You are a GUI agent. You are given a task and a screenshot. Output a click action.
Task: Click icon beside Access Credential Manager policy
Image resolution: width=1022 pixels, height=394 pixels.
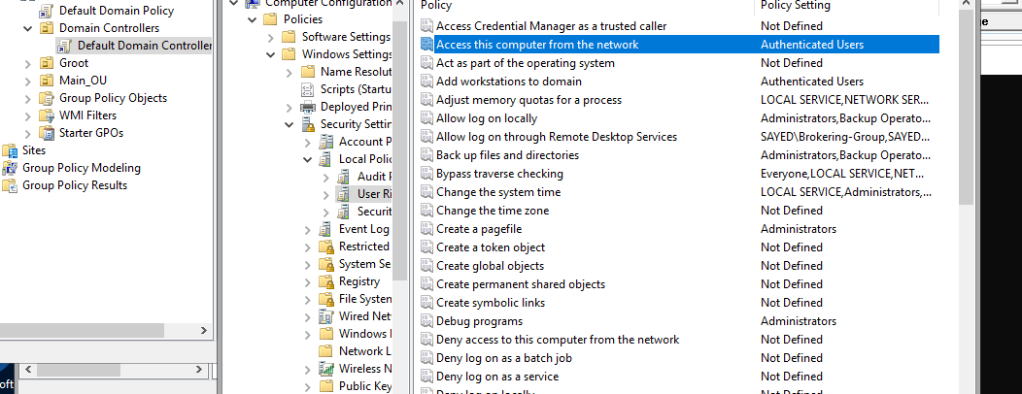426,26
